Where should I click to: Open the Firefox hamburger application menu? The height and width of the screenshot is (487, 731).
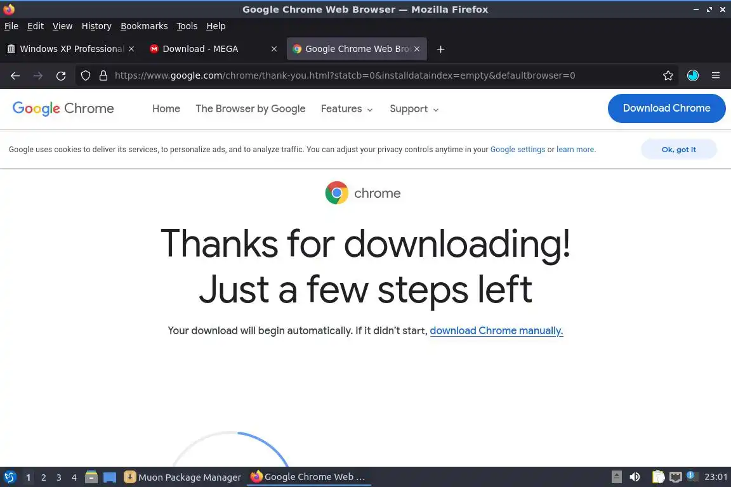(x=716, y=75)
